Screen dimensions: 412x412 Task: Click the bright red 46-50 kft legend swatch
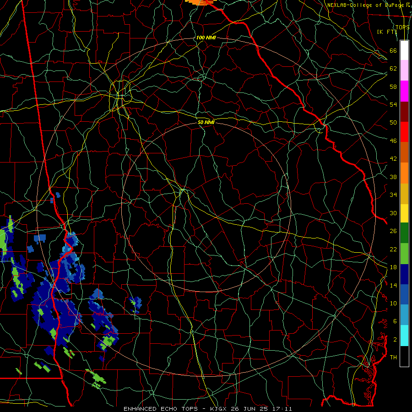[x=404, y=132]
